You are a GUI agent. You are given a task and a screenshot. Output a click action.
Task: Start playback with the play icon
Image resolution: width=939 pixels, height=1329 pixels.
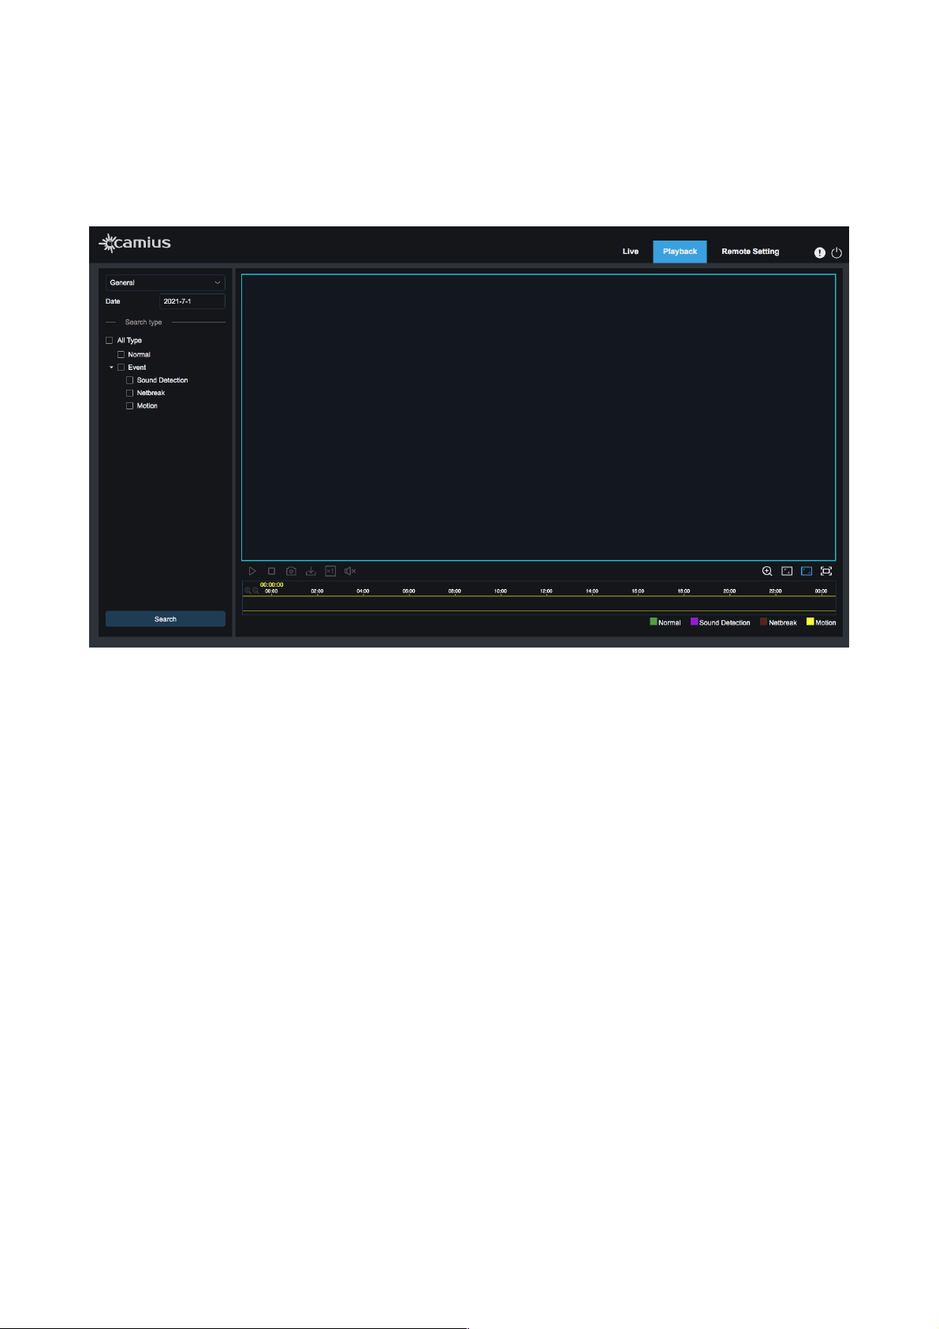pos(252,571)
